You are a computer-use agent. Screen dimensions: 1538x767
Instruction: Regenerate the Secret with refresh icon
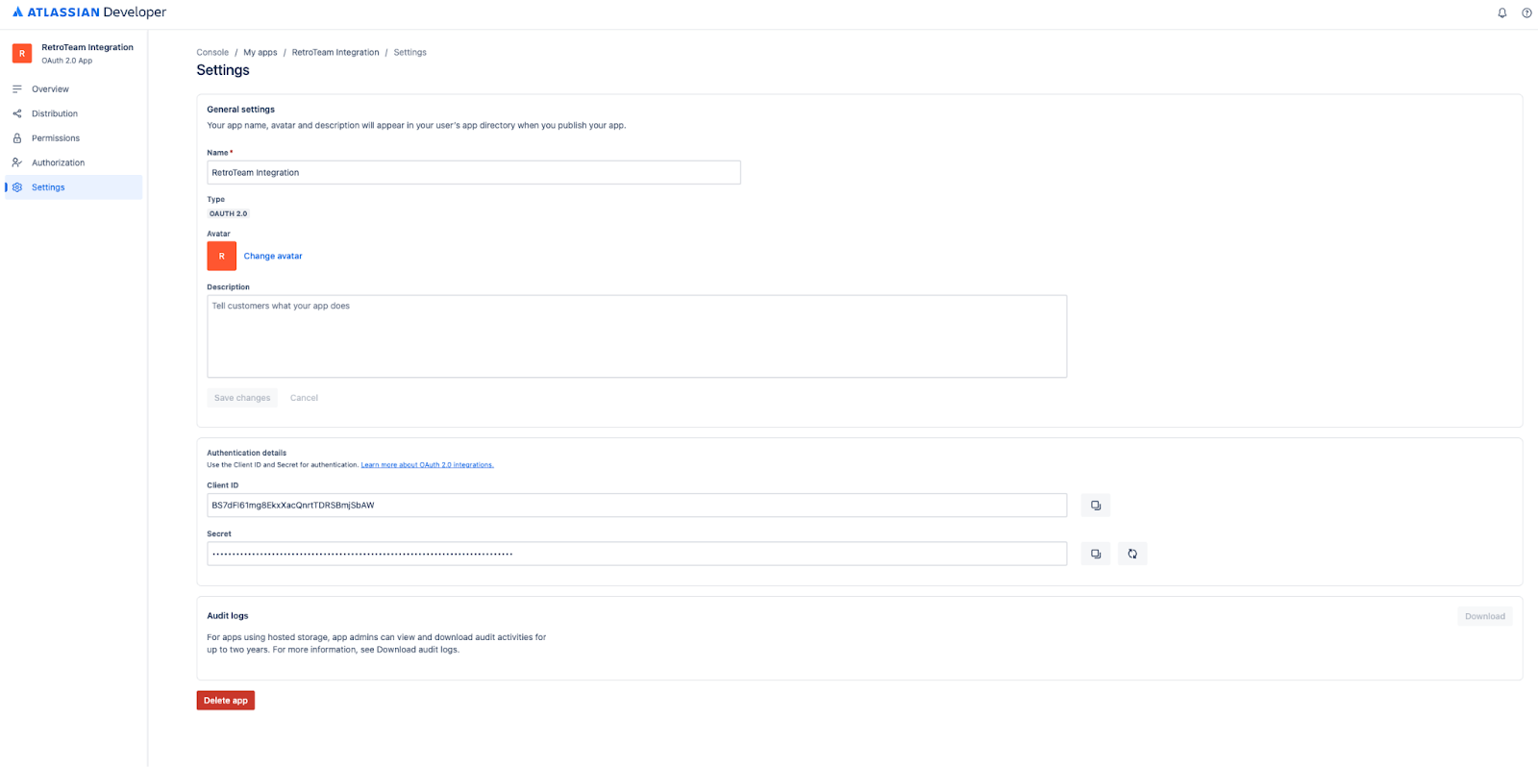(1132, 554)
